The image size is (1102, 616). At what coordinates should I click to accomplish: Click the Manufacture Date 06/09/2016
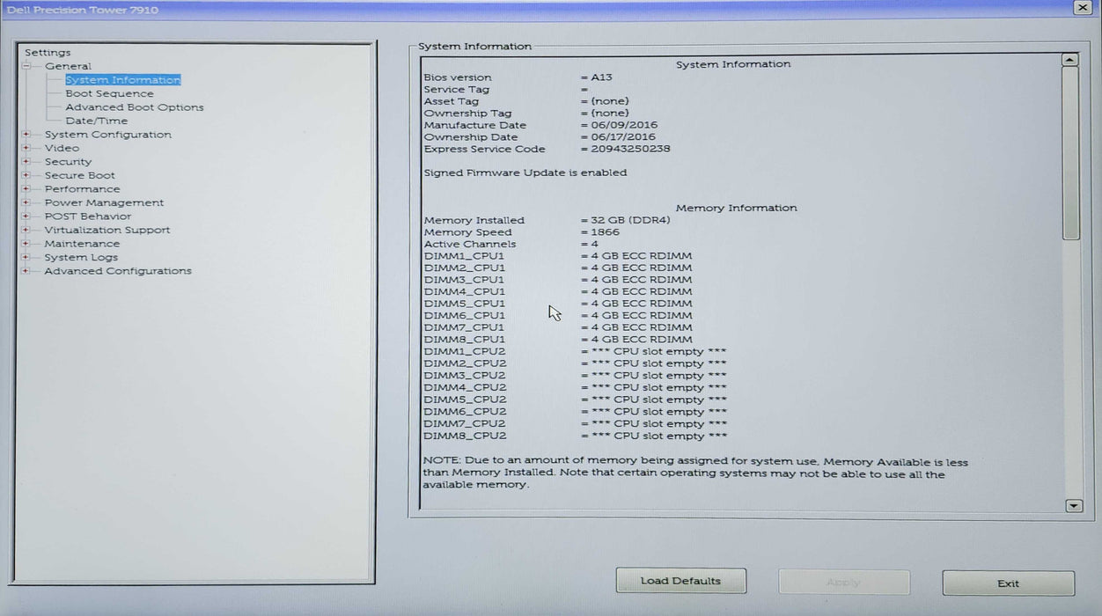coord(624,125)
